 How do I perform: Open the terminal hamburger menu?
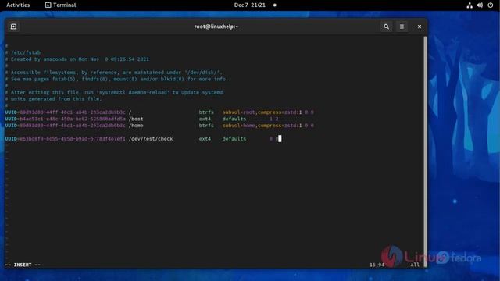click(402, 27)
